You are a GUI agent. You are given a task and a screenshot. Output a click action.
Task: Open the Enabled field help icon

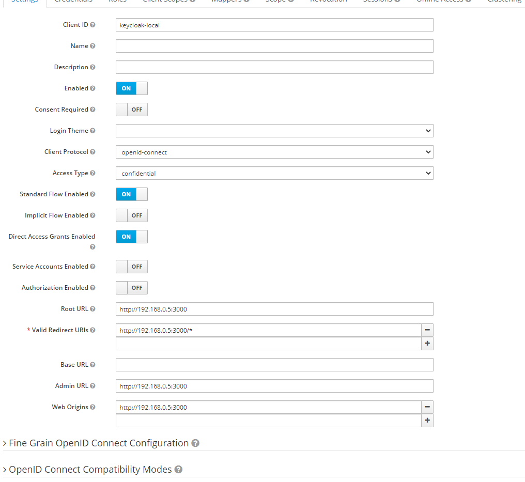[x=92, y=88]
